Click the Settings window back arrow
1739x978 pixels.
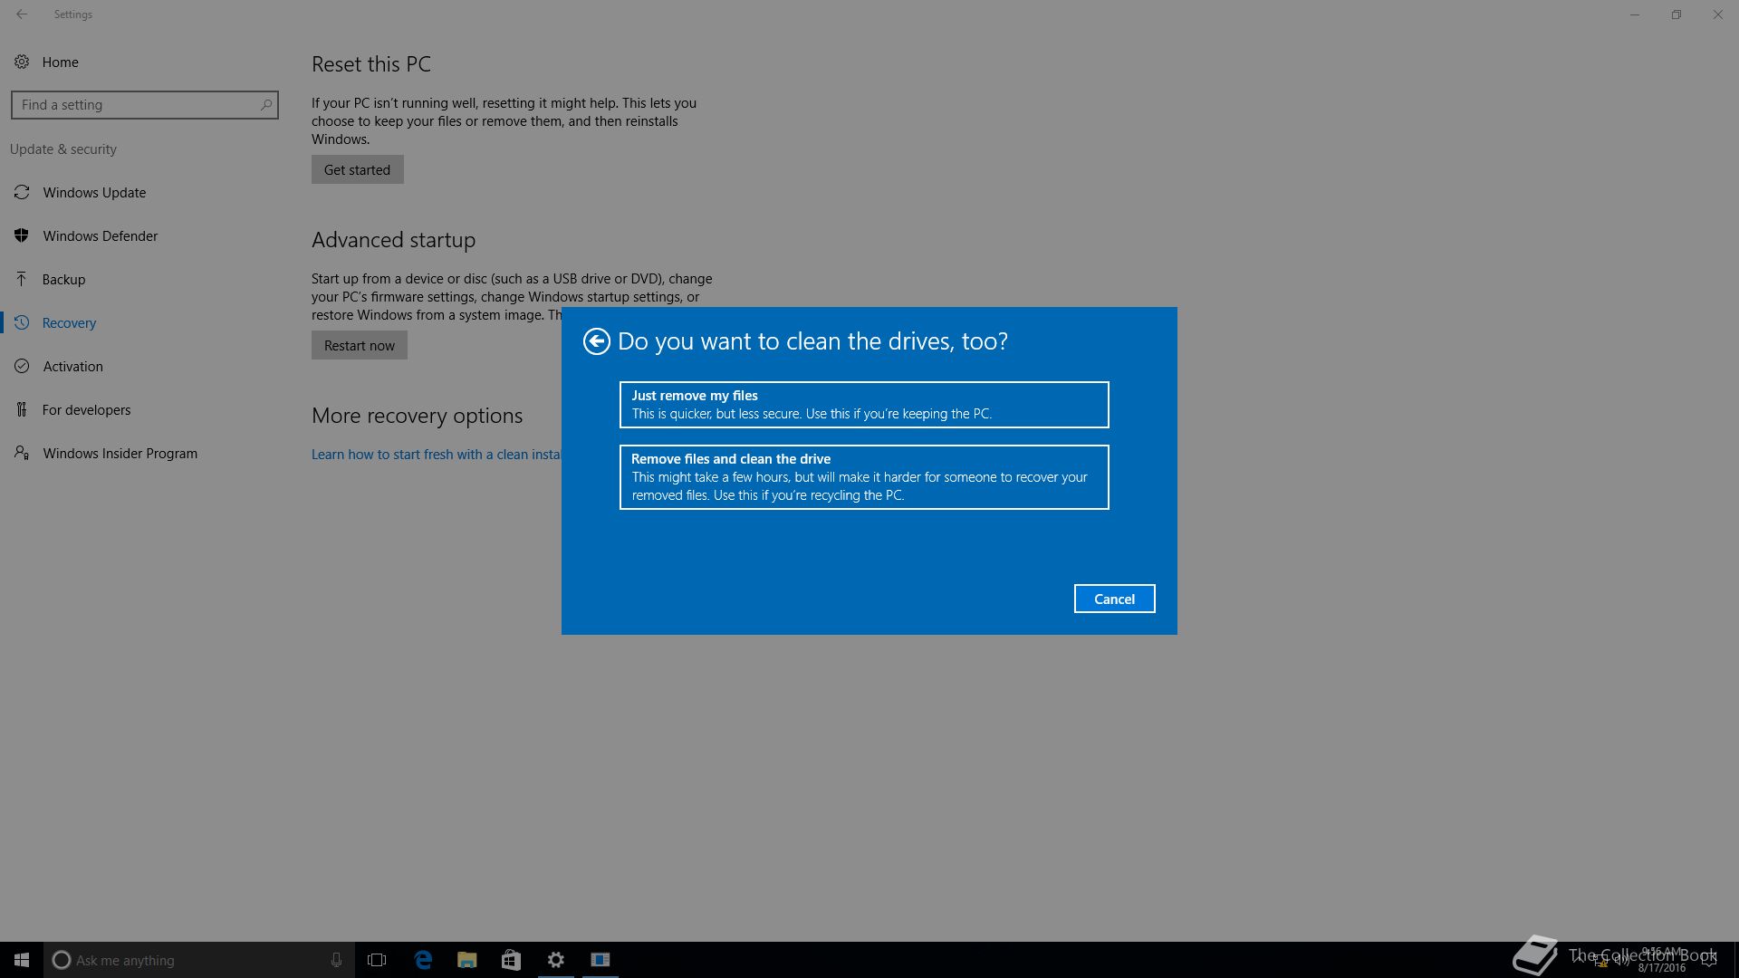click(x=22, y=14)
